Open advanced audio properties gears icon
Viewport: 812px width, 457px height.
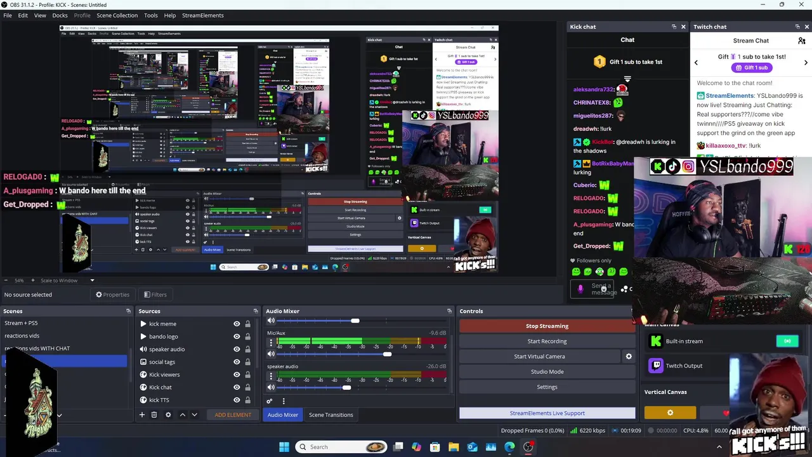pyautogui.click(x=270, y=401)
